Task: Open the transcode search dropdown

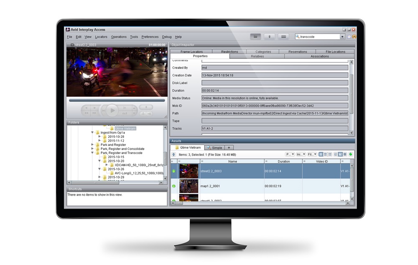Action: (x=342, y=36)
